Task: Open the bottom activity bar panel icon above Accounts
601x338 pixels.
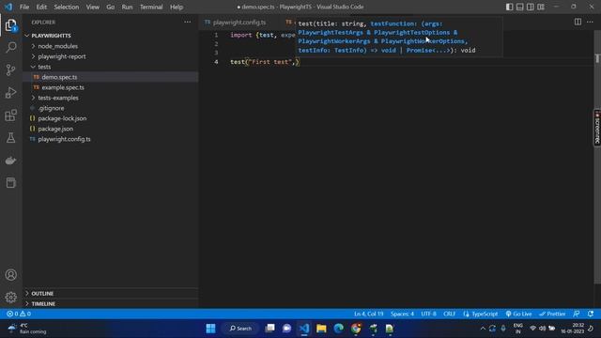Action: pos(10,183)
